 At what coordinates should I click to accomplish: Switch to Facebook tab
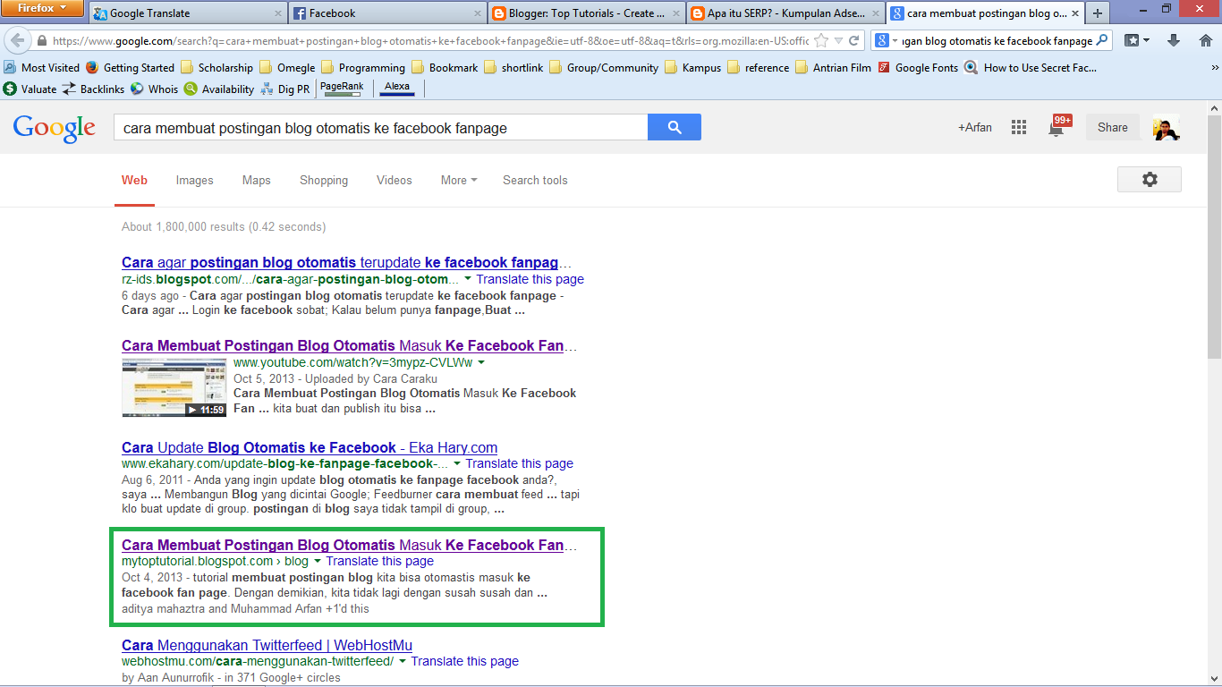click(387, 13)
